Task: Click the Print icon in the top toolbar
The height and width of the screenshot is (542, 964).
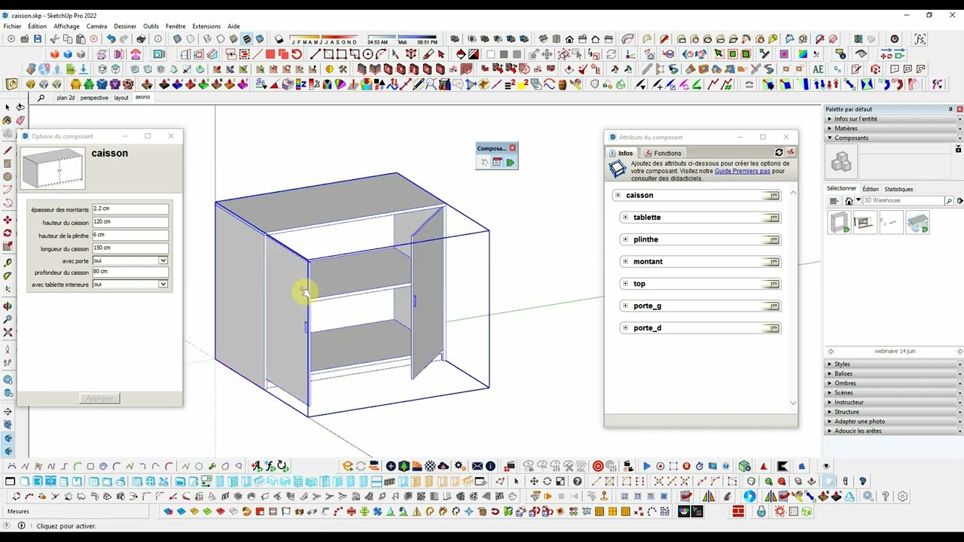Action: pos(140,39)
